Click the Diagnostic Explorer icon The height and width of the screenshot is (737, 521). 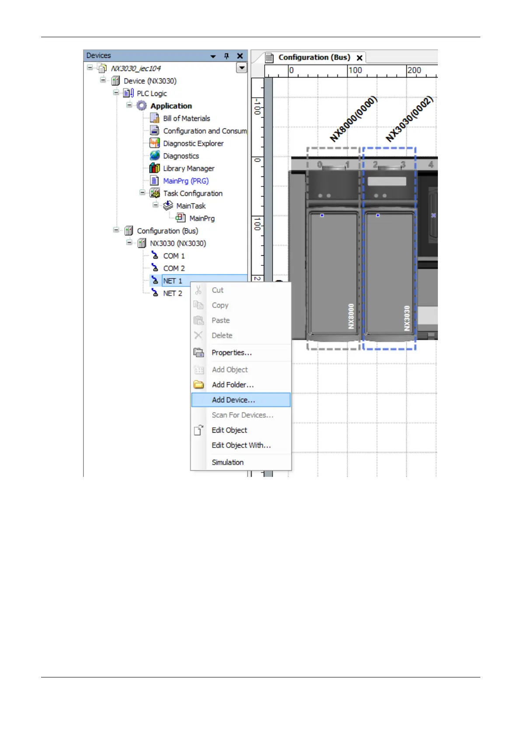154,143
